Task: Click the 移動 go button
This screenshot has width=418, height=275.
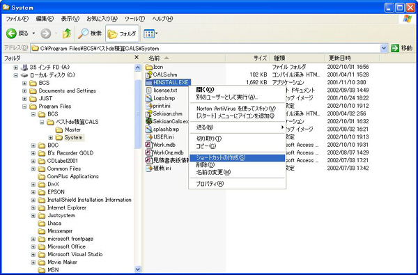Action: coord(402,48)
